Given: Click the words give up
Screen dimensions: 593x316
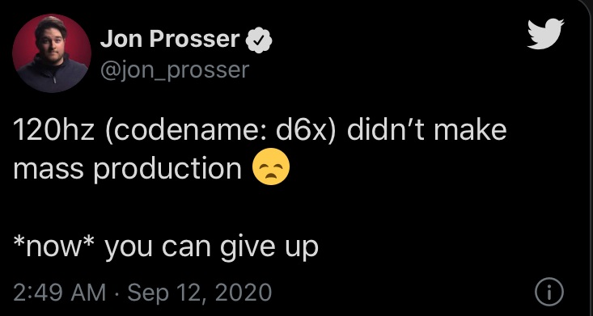Looking at the screenshot, I should coord(266,246).
